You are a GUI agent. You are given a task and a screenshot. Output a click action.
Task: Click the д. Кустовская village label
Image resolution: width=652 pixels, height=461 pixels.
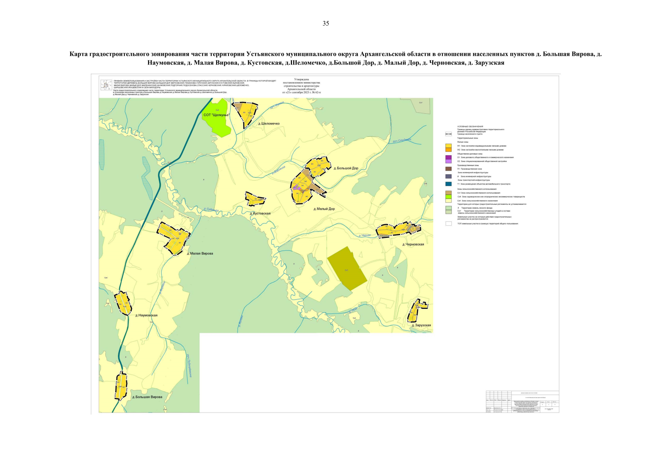click(x=260, y=213)
